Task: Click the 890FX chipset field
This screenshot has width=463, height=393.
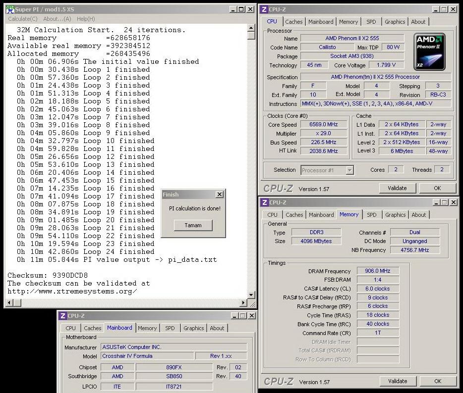Action: pos(174,367)
